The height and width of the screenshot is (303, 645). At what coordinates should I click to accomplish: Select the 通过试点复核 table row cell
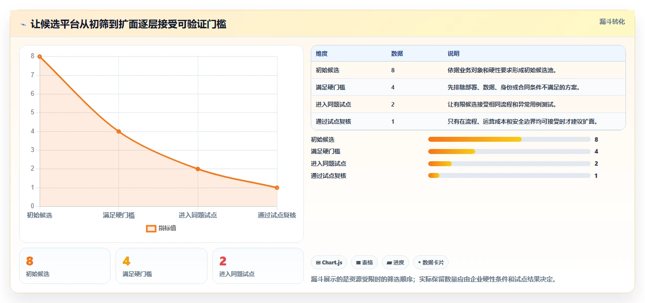[334, 122]
